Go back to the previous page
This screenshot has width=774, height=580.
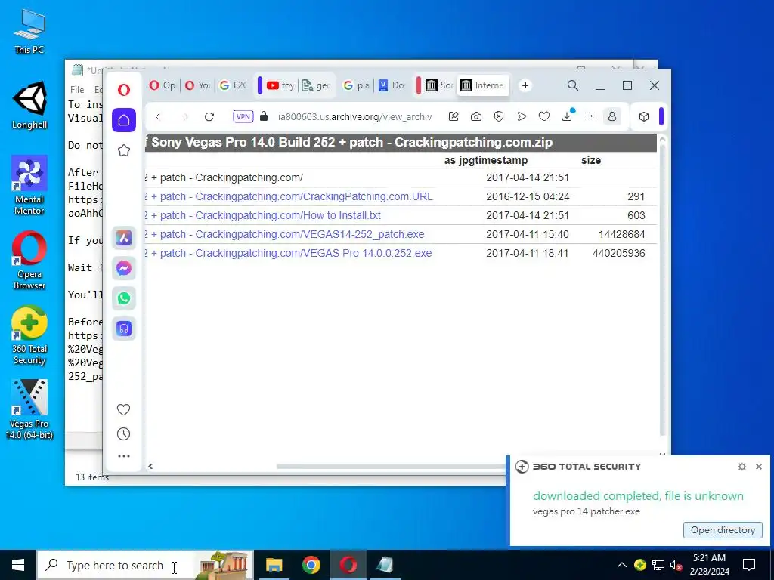click(x=158, y=117)
